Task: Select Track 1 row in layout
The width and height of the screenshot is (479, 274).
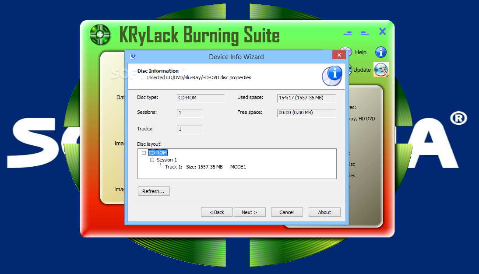Action: pyautogui.click(x=206, y=167)
